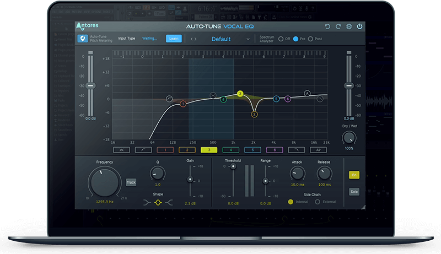Click the Learn button
This screenshot has height=254, width=441.
coord(174,39)
